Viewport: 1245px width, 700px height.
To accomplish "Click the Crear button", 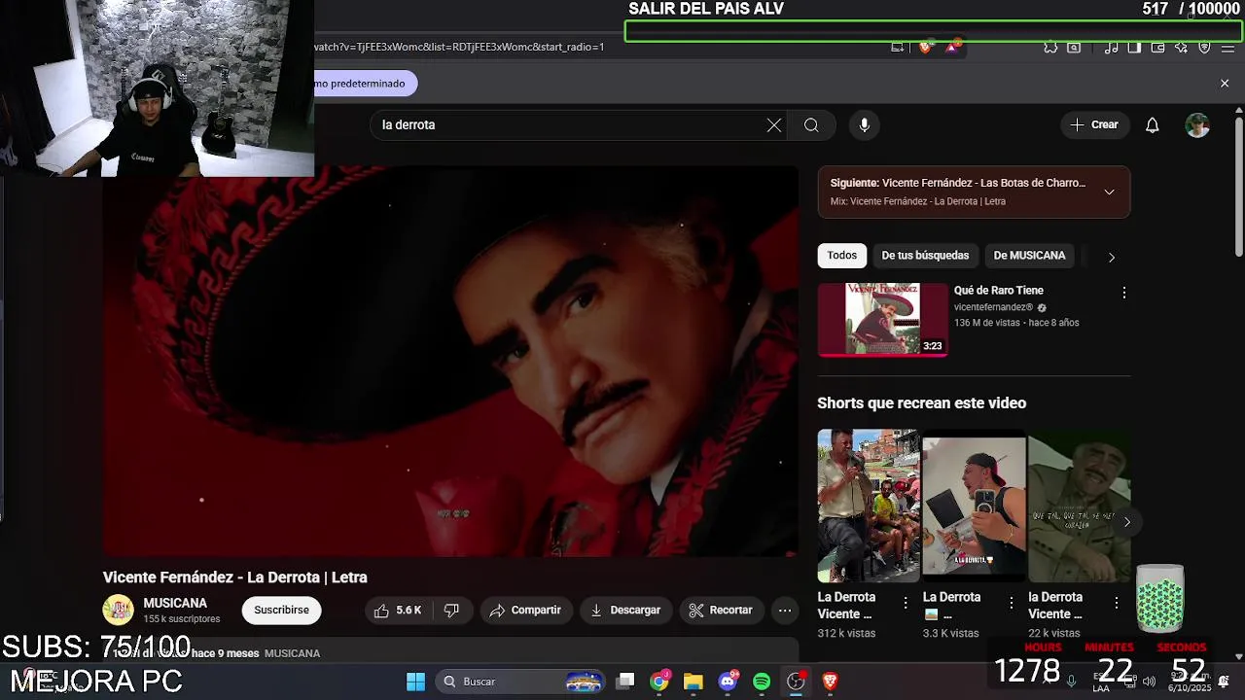I will coord(1095,125).
